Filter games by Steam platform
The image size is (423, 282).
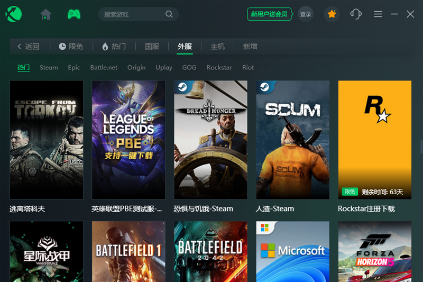tap(49, 67)
